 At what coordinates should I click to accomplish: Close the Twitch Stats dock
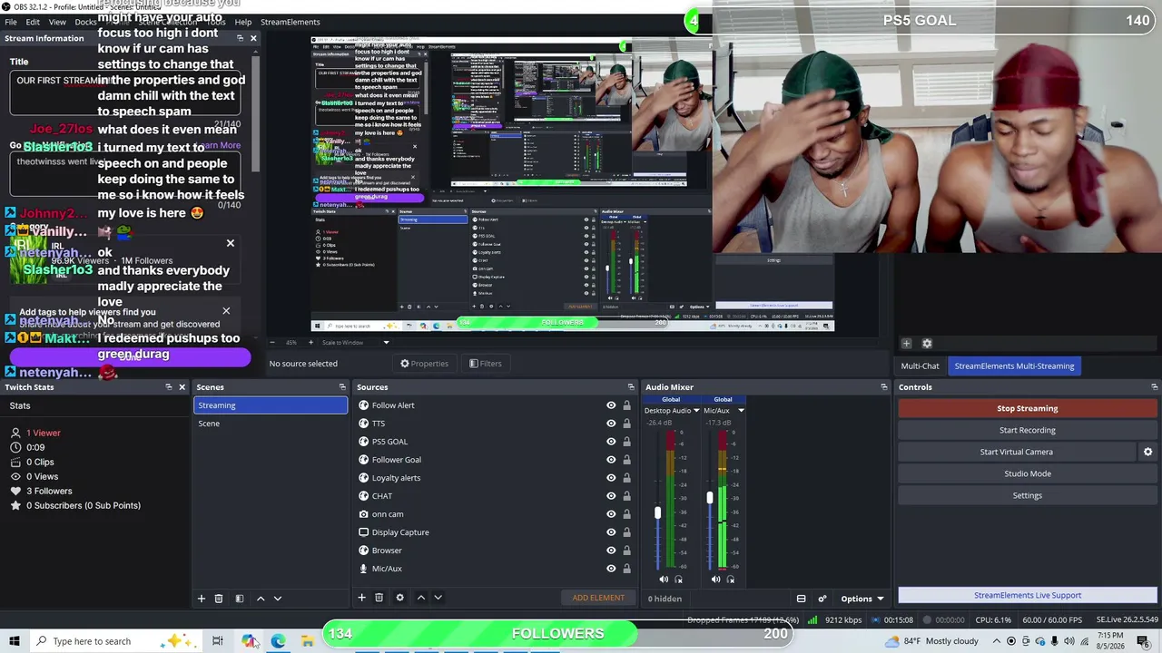tap(182, 387)
